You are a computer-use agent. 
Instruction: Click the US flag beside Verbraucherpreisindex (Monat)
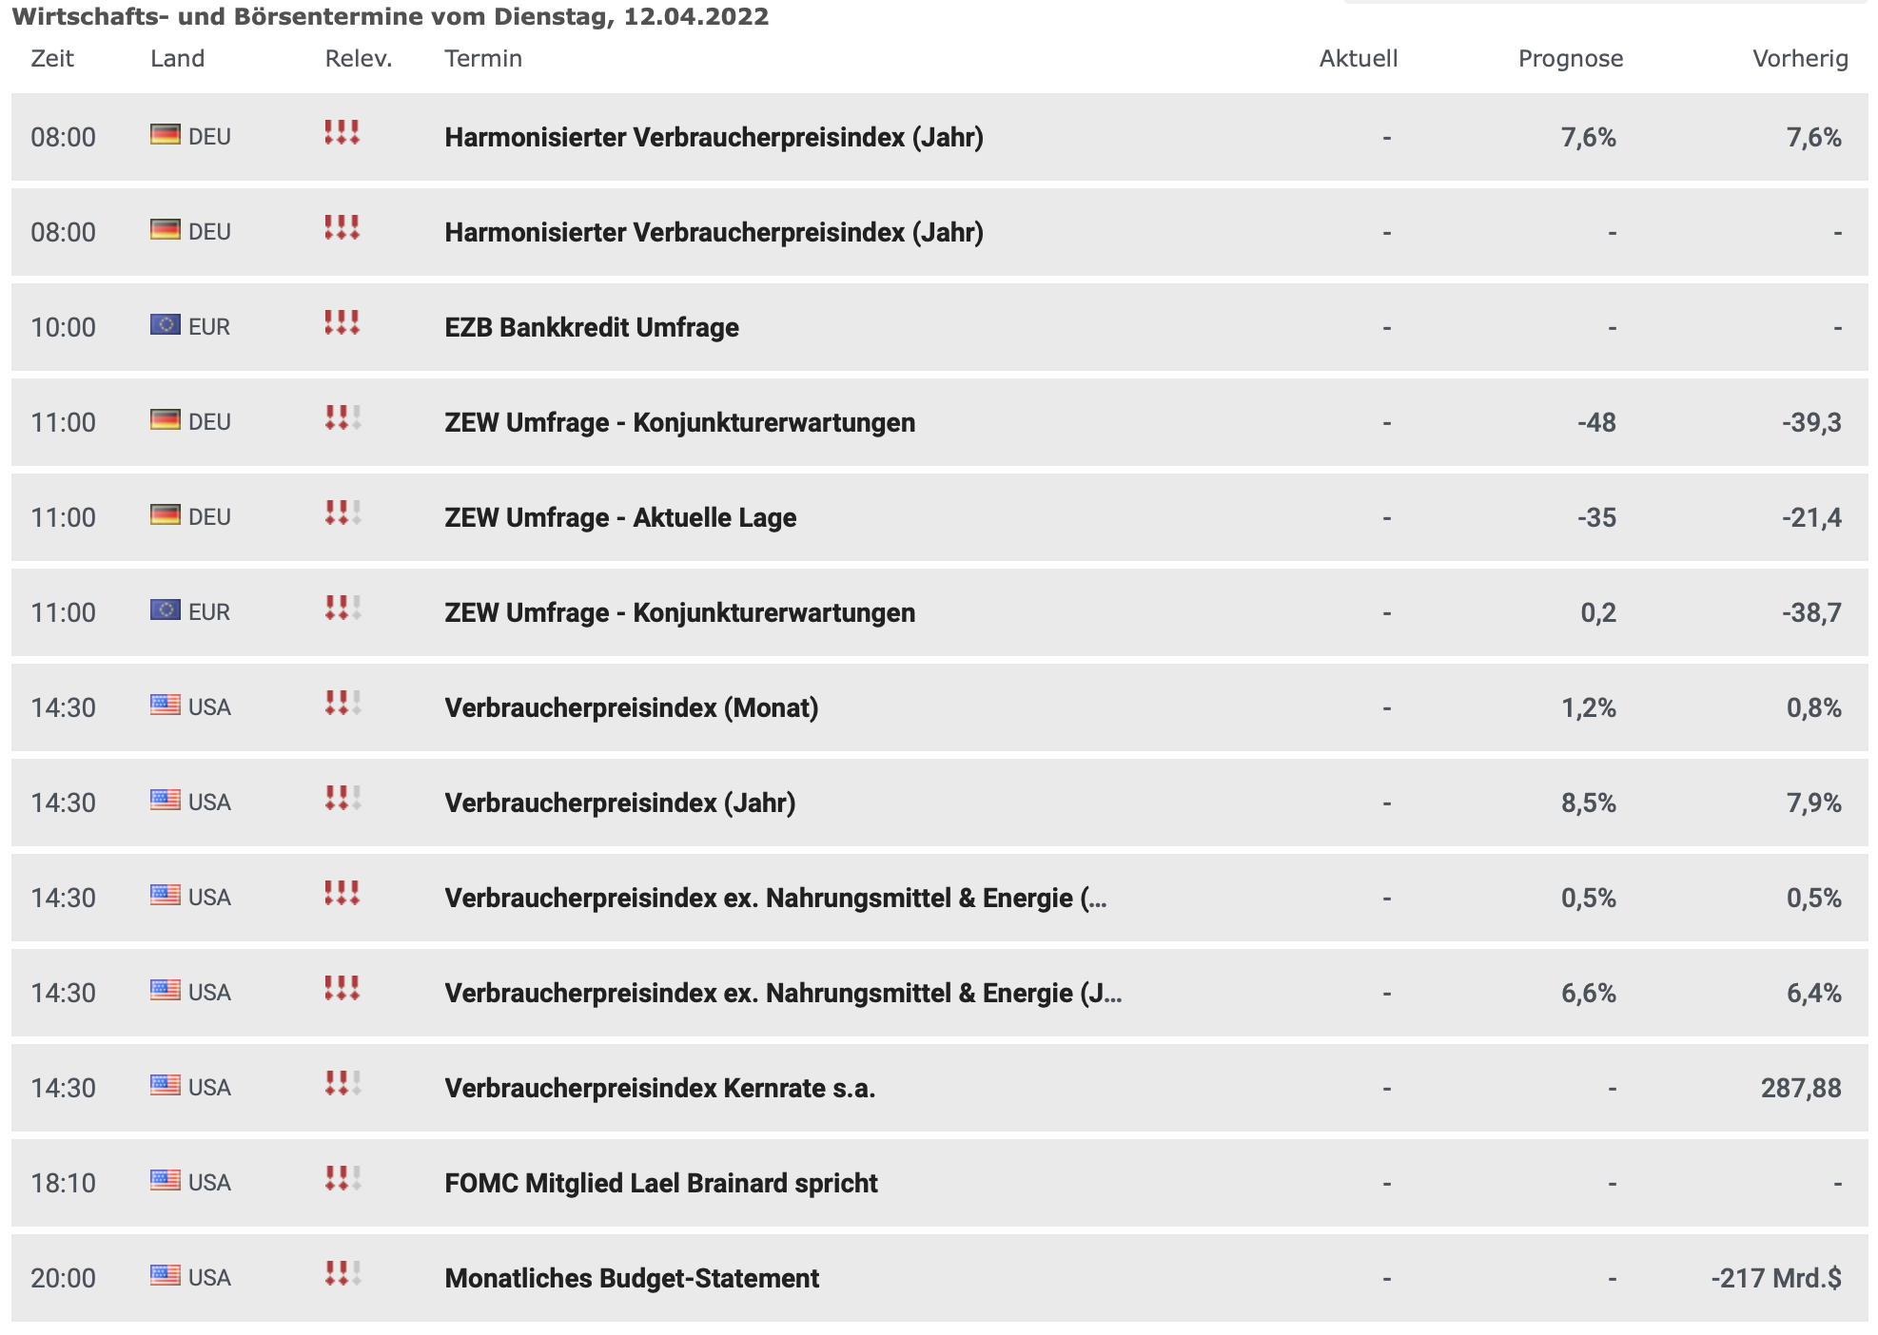165,705
